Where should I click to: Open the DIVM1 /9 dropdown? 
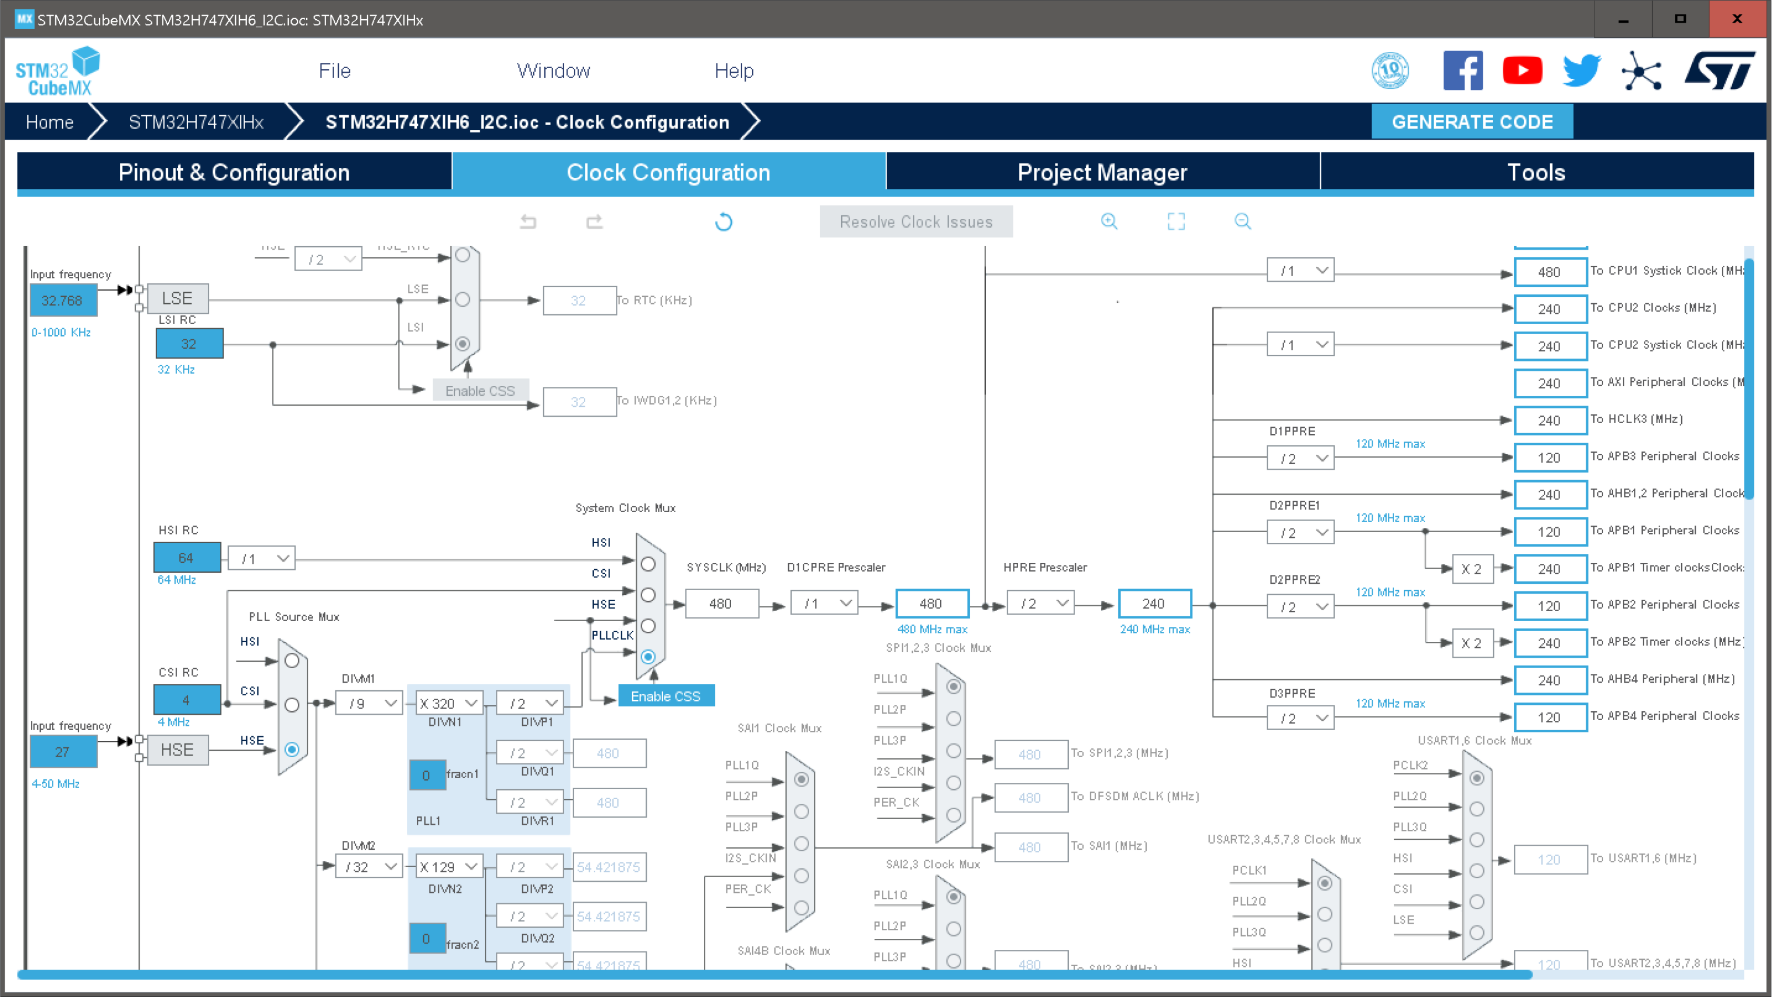tap(368, 704)
